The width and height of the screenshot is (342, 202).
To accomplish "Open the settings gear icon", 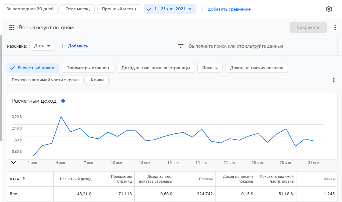I will (x=329, y=9).
